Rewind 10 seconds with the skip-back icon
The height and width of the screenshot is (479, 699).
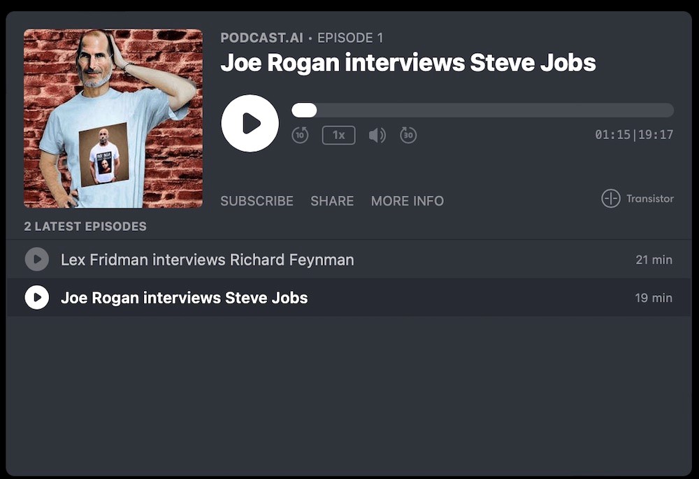pos(300,135)
